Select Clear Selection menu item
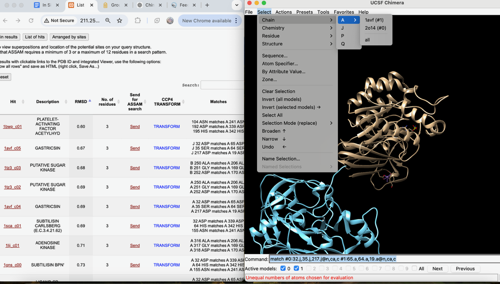 (279, 91)
